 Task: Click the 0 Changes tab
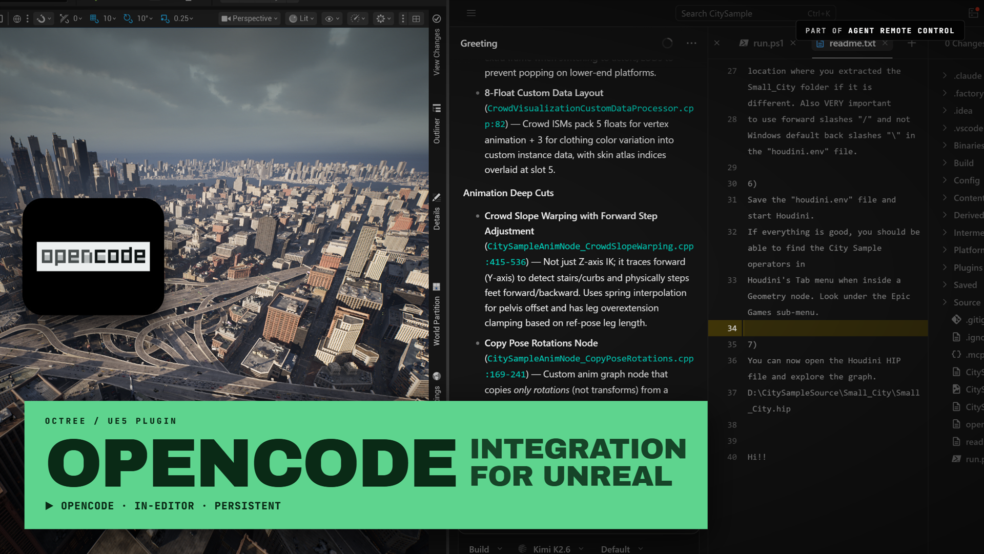pos(963,43)
